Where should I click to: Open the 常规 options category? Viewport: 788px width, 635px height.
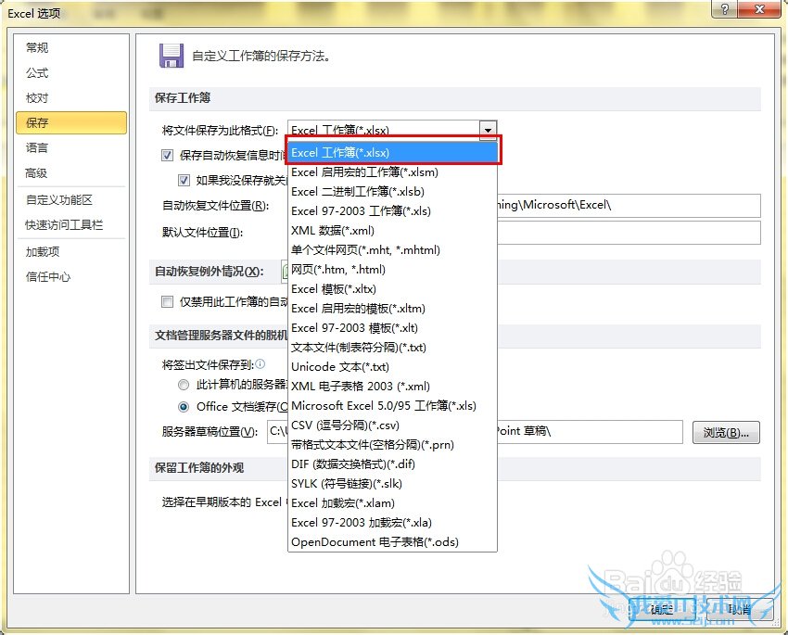tap(71, 47)
